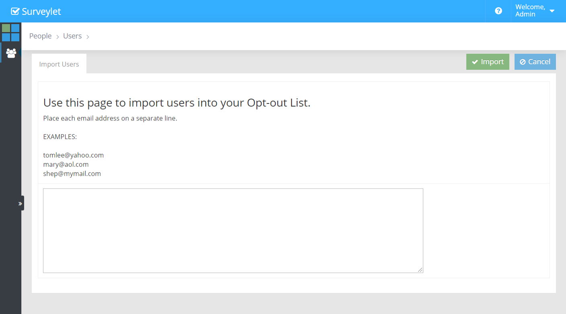Expand the sidebar with double-chevron handle
This screenshot has width=566, height=314.
click(x=20, y=203)
